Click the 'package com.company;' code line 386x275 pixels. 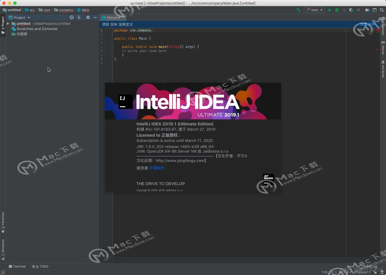133,30
